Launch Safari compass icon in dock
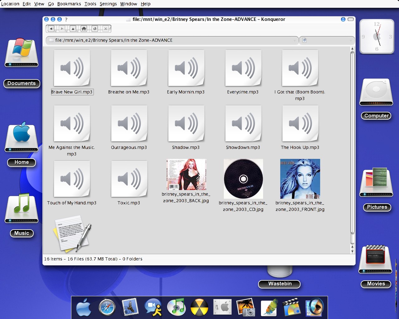The width and height of the screenshot is (399, 319). tap(107, 307)
